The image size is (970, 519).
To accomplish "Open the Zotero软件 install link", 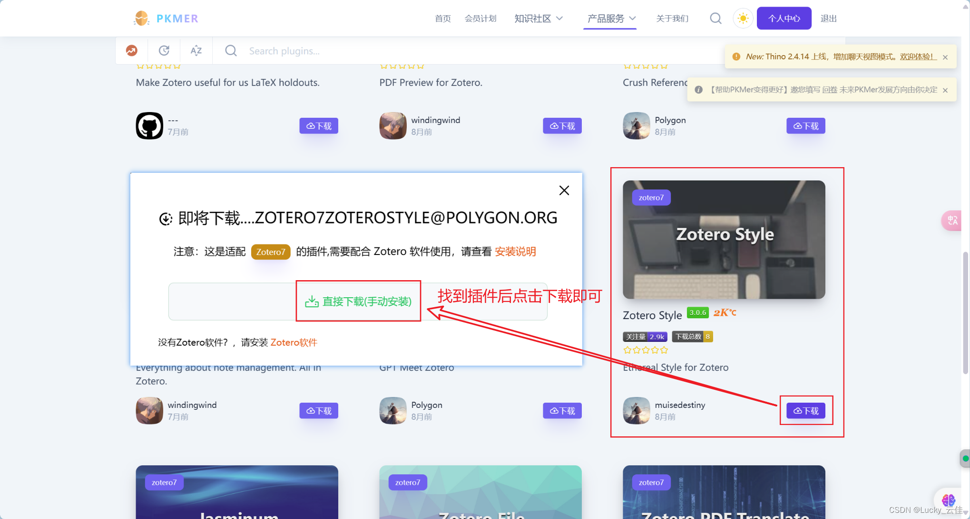I will coord(294,342).
